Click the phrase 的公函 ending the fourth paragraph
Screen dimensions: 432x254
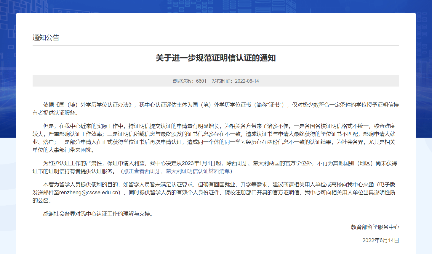pyautogui.click(x=41, y=201)
